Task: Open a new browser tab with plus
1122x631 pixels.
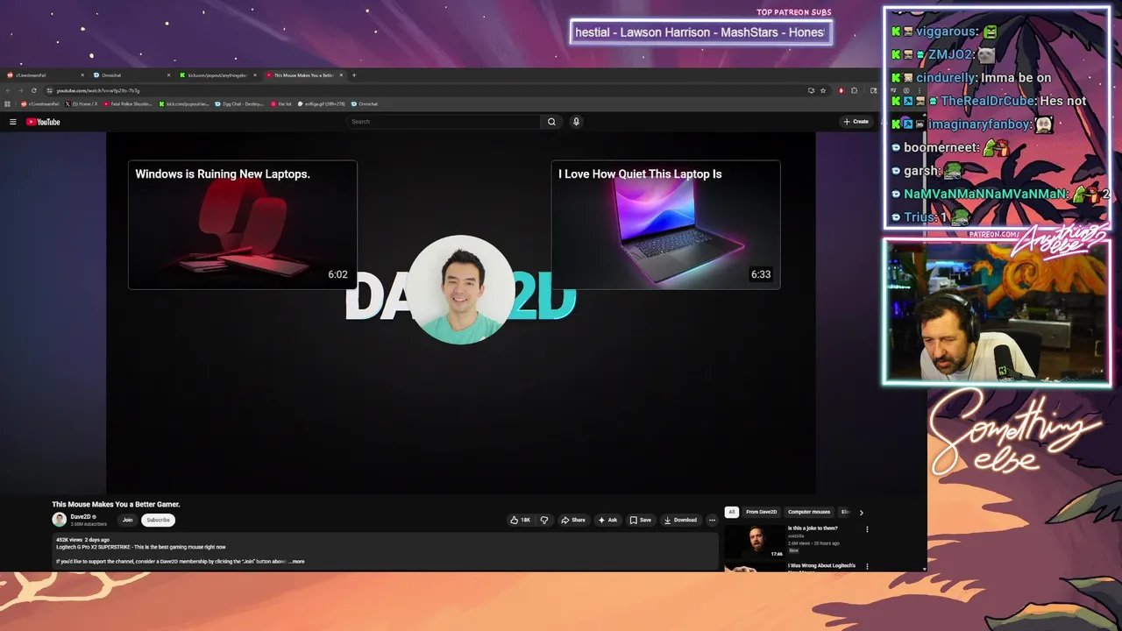Action: tap(354, 75)
